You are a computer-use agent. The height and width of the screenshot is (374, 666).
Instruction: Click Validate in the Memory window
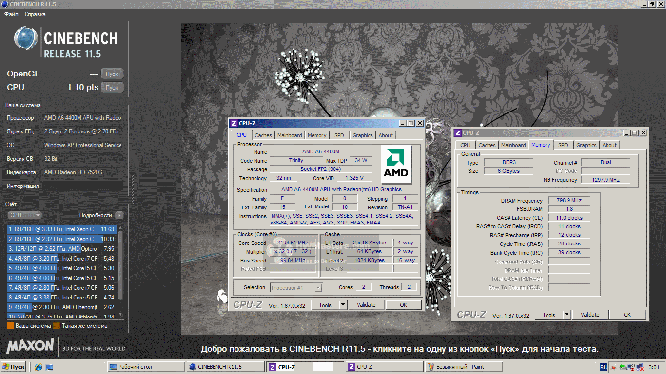point(590,315)
